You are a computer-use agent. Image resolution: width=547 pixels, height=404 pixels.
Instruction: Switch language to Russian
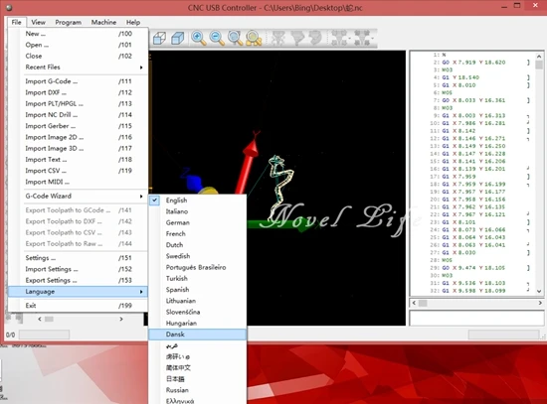[198, 390]
